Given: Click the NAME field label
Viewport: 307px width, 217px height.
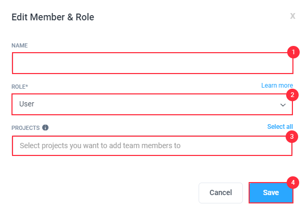Looking at the screenshot, I should (20, 45).
